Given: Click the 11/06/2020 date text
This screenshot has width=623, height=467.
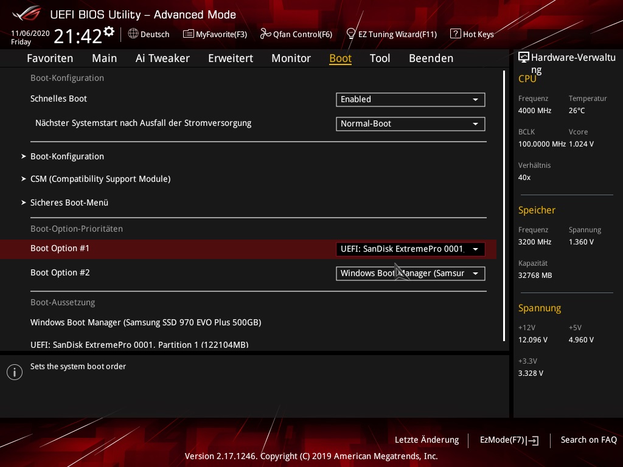Looking at the screenshot, I should pos(30,33).
